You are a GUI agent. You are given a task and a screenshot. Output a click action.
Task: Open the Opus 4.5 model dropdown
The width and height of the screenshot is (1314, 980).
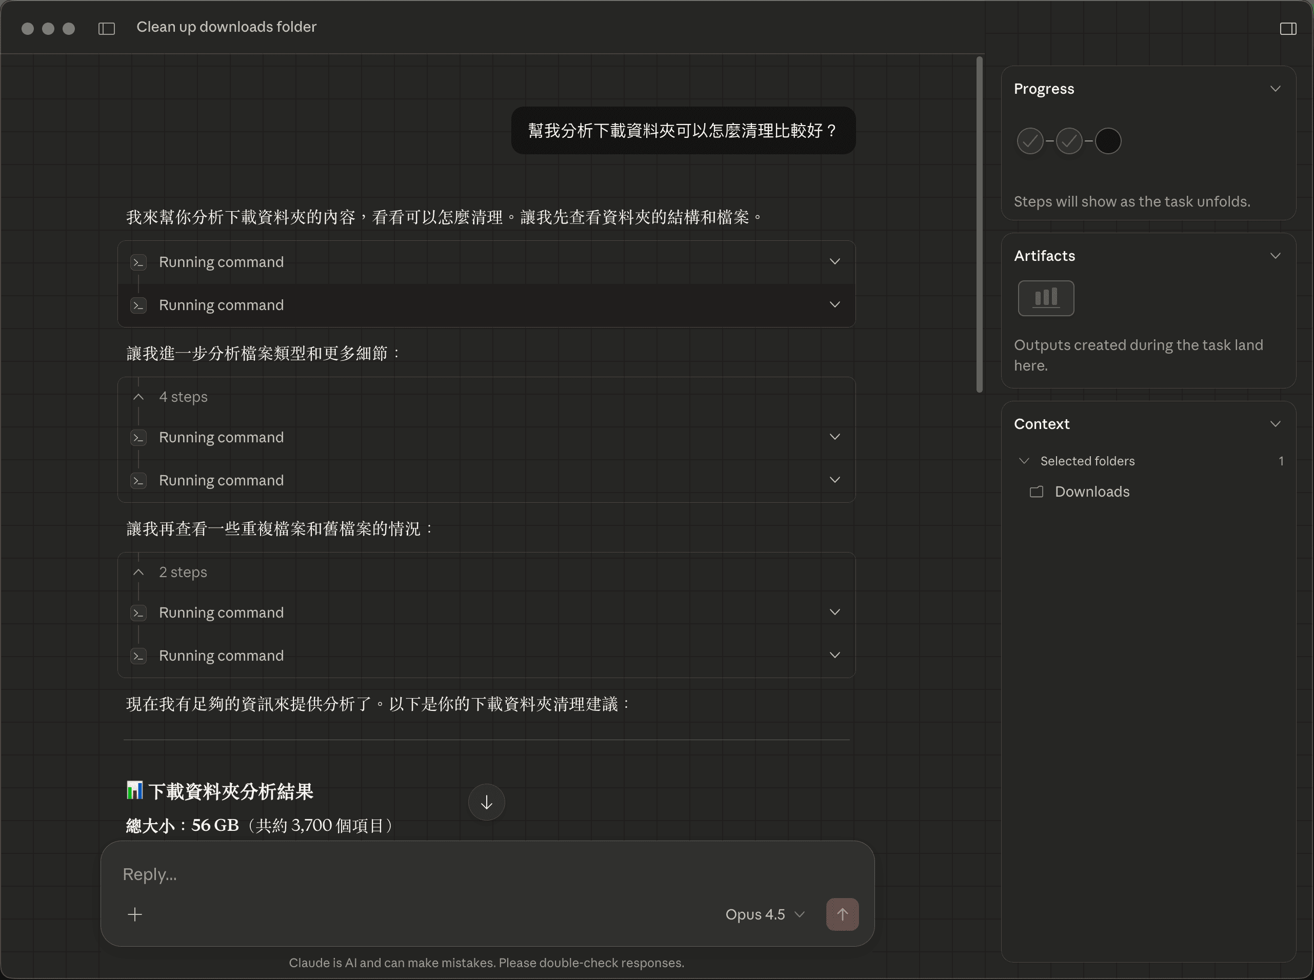(x=764, y=913)
